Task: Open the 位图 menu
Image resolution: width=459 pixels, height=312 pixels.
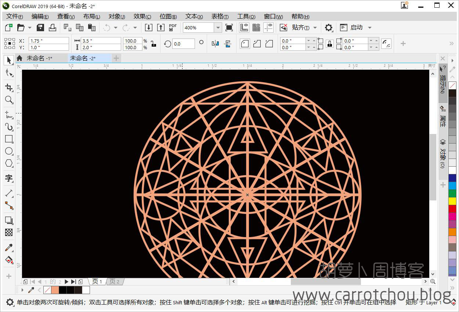Action: pos(168,17)
